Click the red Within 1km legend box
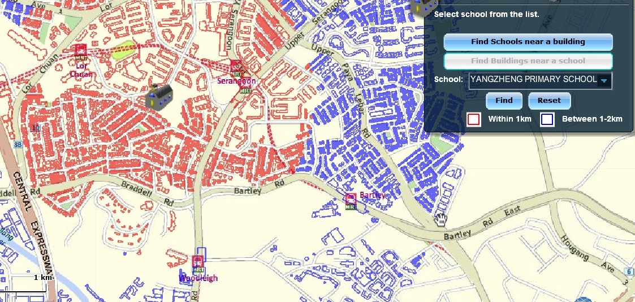 point(474,119)
